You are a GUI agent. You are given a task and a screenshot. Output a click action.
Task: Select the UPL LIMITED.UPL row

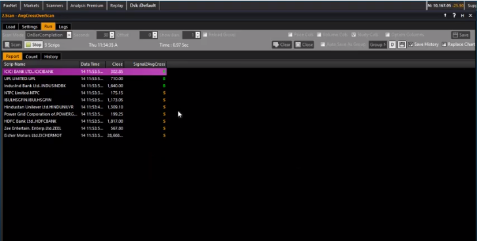pos(85,79)
